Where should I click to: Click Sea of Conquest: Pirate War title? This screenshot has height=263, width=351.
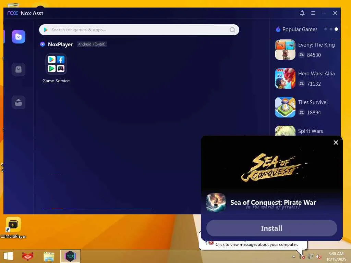click(x=273, y=202)
